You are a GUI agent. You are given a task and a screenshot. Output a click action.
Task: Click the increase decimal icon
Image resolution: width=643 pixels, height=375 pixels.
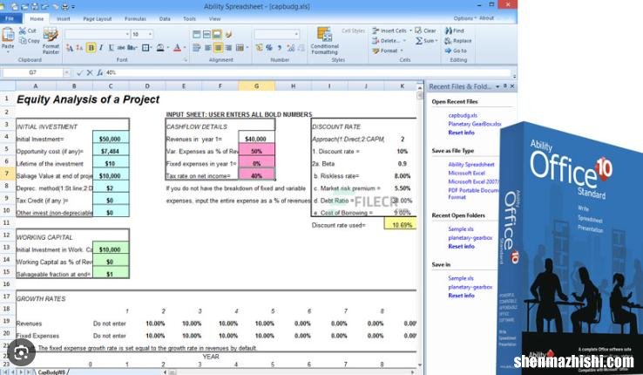[x=291, y=48]
